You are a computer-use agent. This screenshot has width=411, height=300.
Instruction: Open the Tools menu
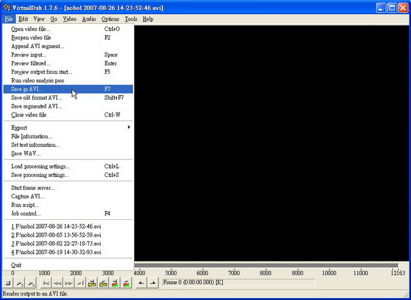click(x=131, y=19)
